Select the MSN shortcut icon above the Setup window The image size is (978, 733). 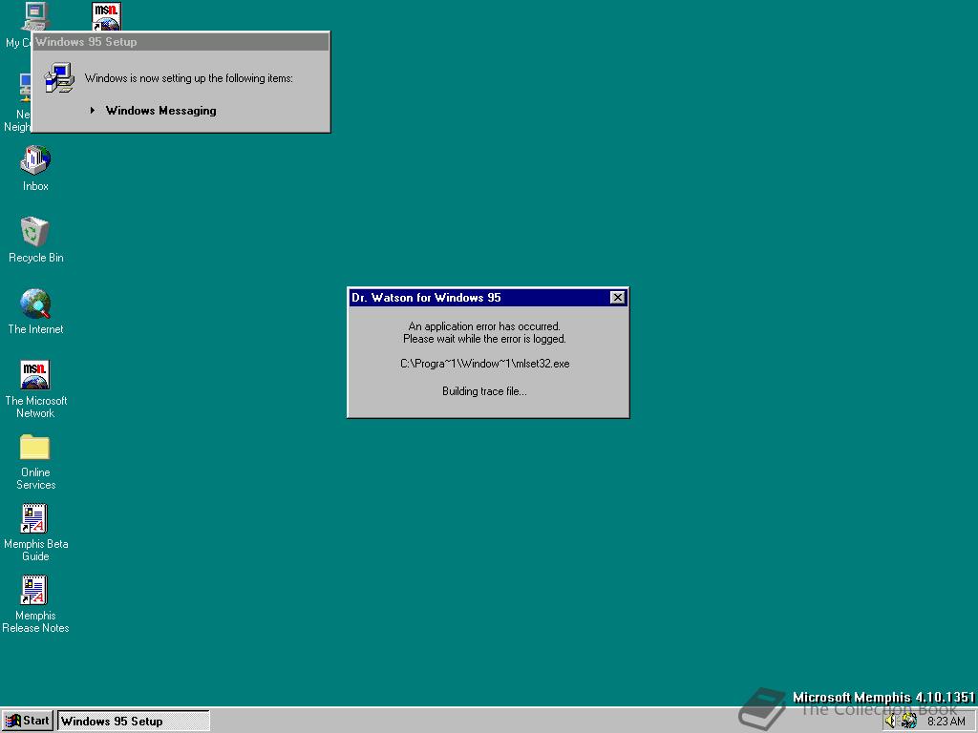tap(107, 16)
